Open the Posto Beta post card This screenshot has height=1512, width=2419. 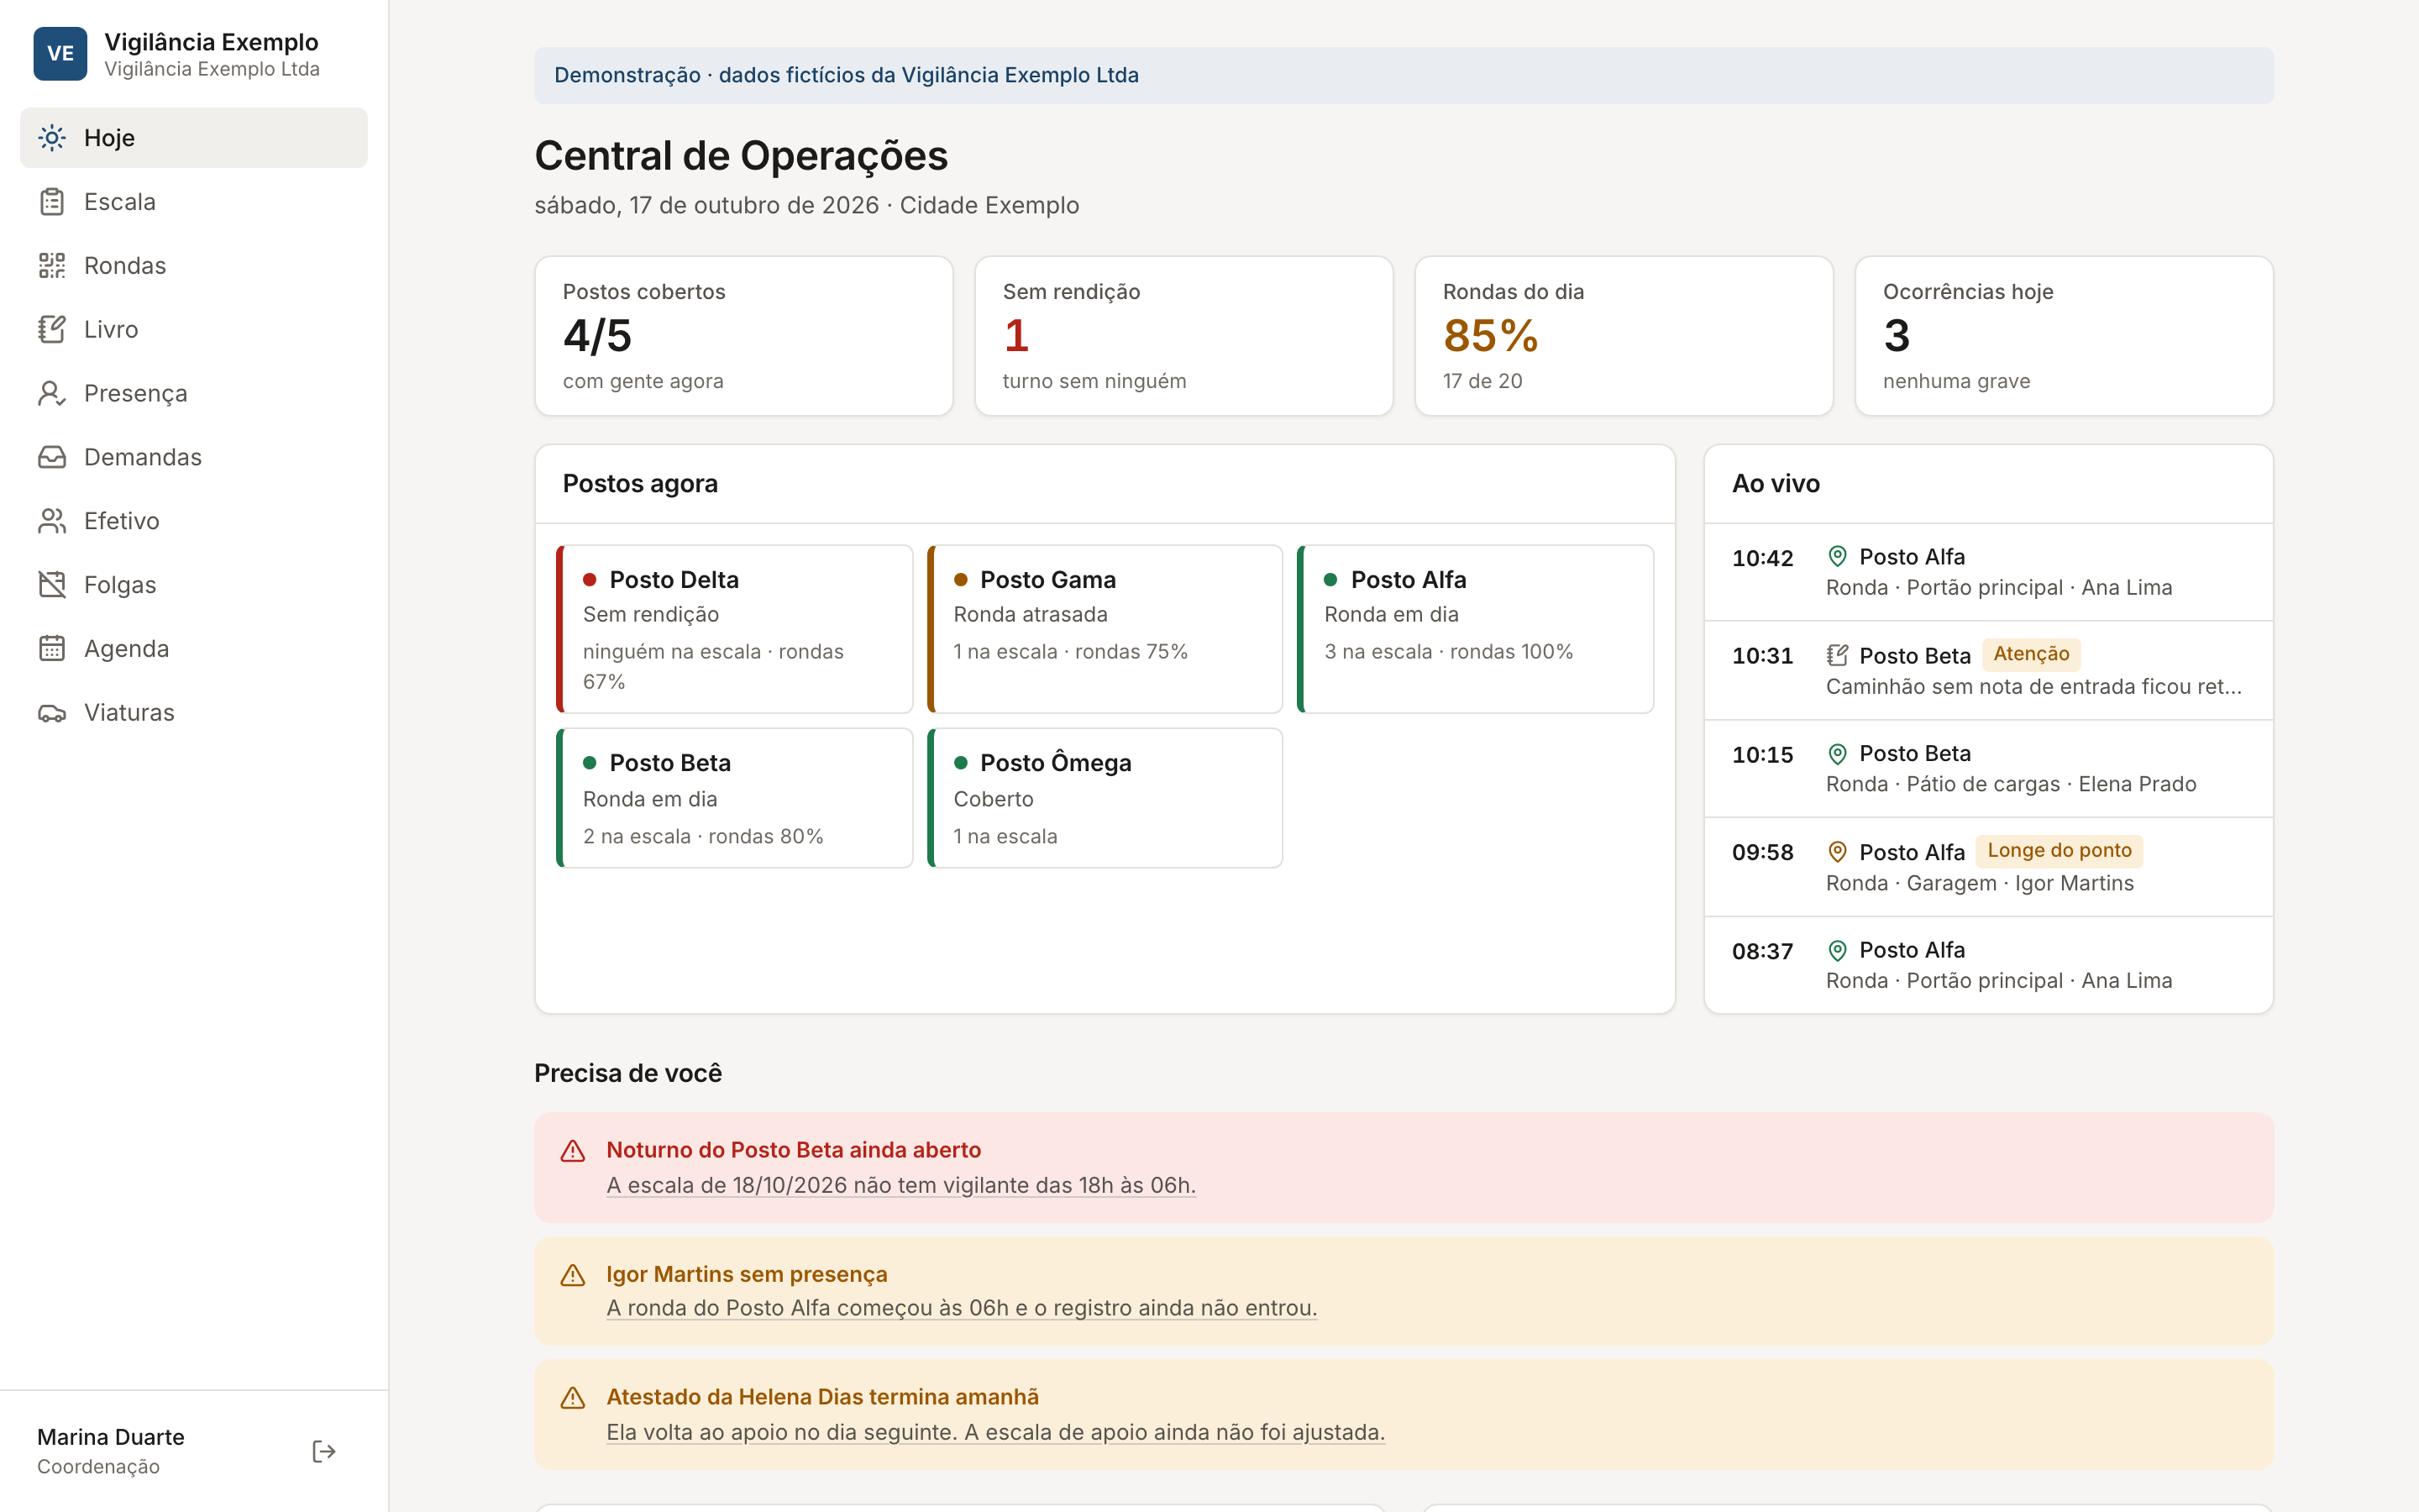pyautogui.click(x=735, y=798)
